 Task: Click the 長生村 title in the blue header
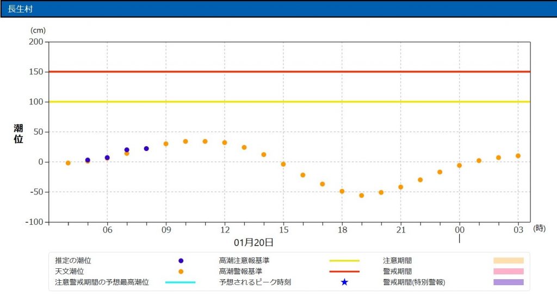pos(20,9)
